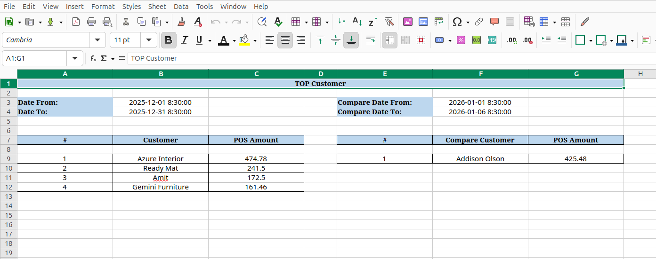Screen dimensions: 656x259
Task: Add a decimal place
Action: 512,40
